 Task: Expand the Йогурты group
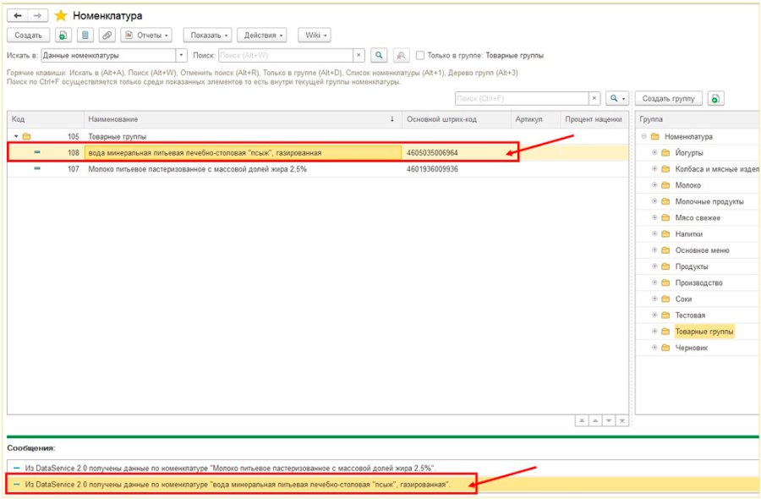pyautogui.click(x=654, y=153)
